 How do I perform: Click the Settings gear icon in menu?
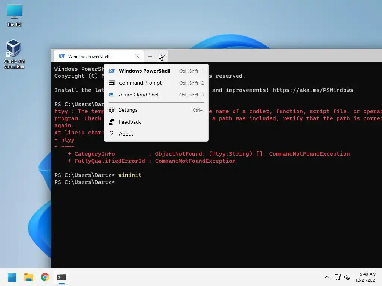coord(112,110)
